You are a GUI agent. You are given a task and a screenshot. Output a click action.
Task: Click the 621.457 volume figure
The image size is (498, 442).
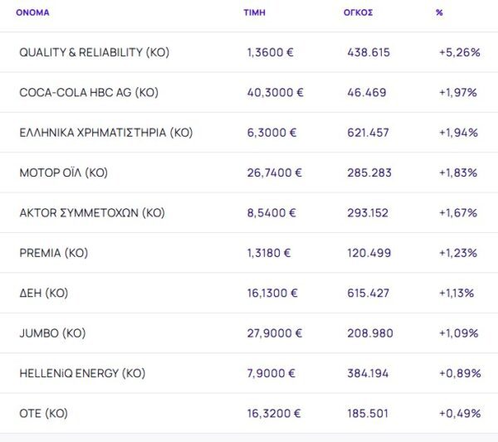point(369,133)
